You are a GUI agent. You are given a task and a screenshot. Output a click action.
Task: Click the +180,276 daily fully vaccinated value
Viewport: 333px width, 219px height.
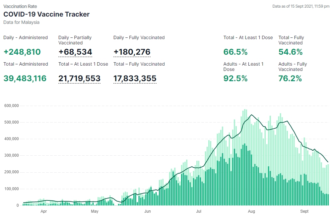click(x=132, y=52)
